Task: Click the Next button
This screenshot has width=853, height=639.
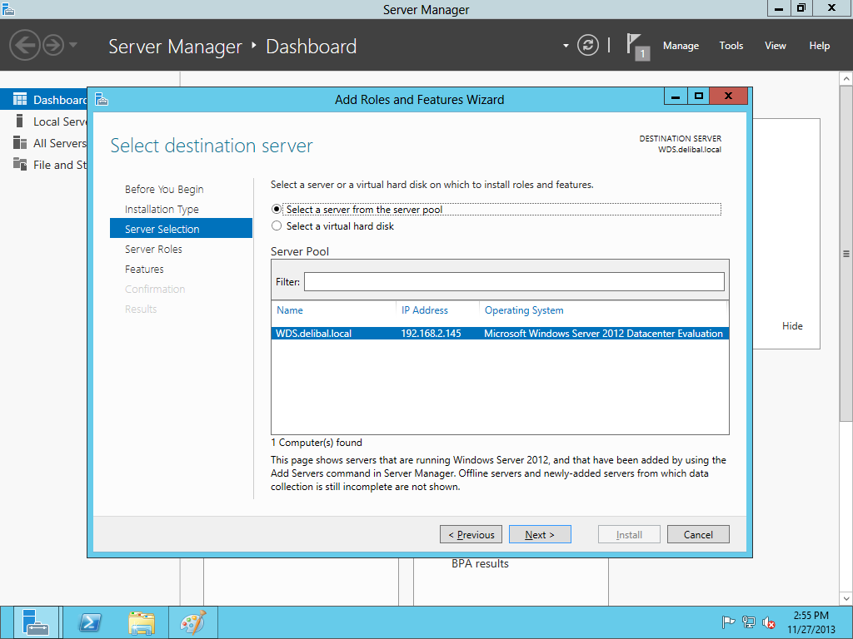Action: pyautogui.click(x=540, y=535)
